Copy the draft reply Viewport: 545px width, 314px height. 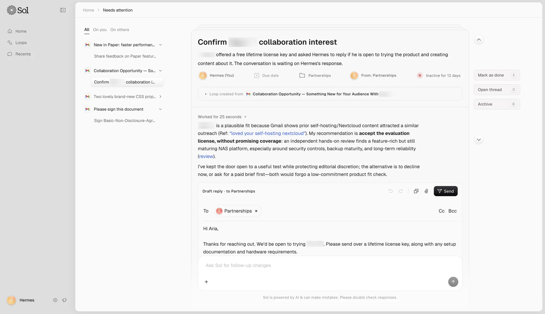[416, 191]
